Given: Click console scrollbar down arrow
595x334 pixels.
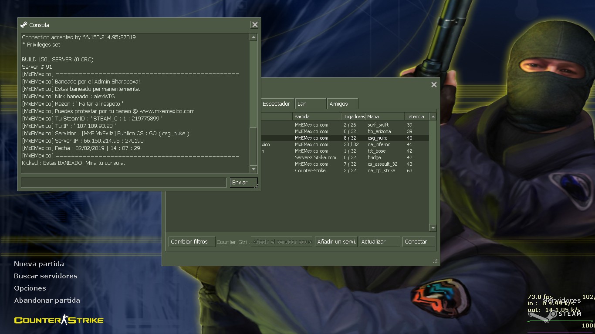Looking at the screenshot, I should click(x=254, y=169).
